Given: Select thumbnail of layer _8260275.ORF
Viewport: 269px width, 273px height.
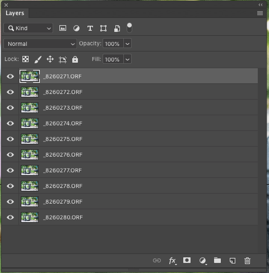Looking at the screenshot, I should click(x=30, y=139).
